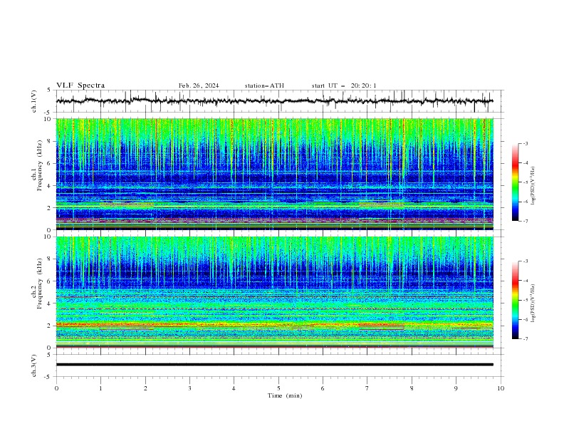
Task: Click the 'VLF Spectra' title text
Action: pyautogui.click(x=80, y=85)
